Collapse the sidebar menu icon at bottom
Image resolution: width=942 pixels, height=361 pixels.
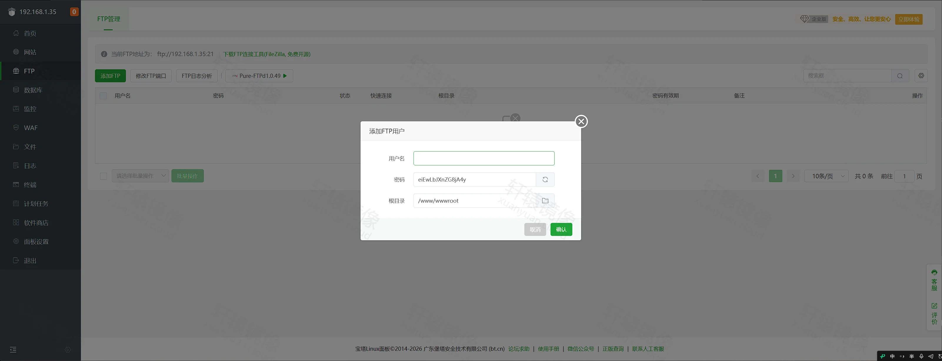click(13, 350)
